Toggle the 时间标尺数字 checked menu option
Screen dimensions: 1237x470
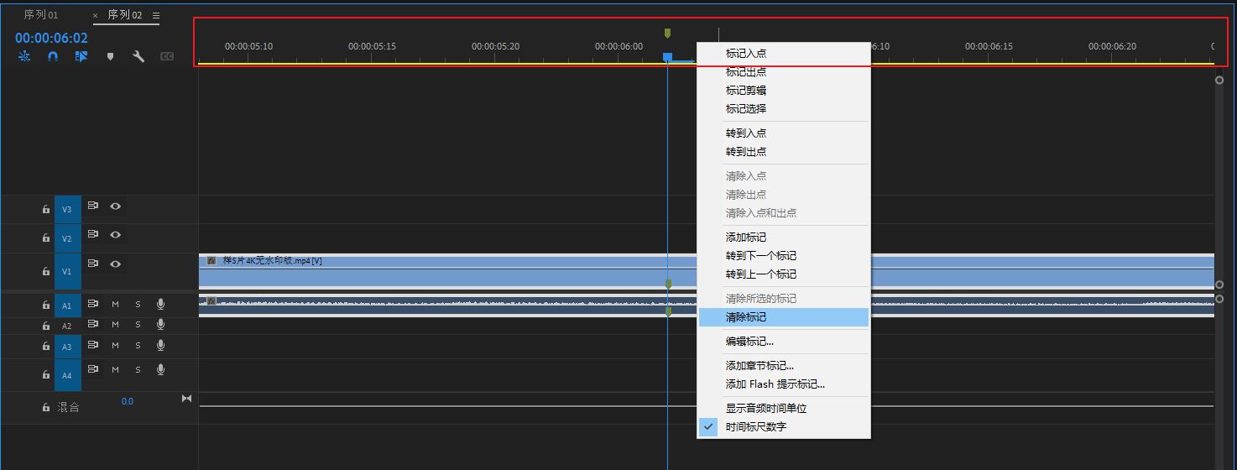(x=755, y=427)
